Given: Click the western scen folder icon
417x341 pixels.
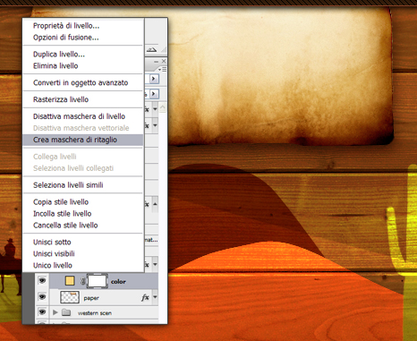Looking at the screenshot, I should (x=66, y=312).
